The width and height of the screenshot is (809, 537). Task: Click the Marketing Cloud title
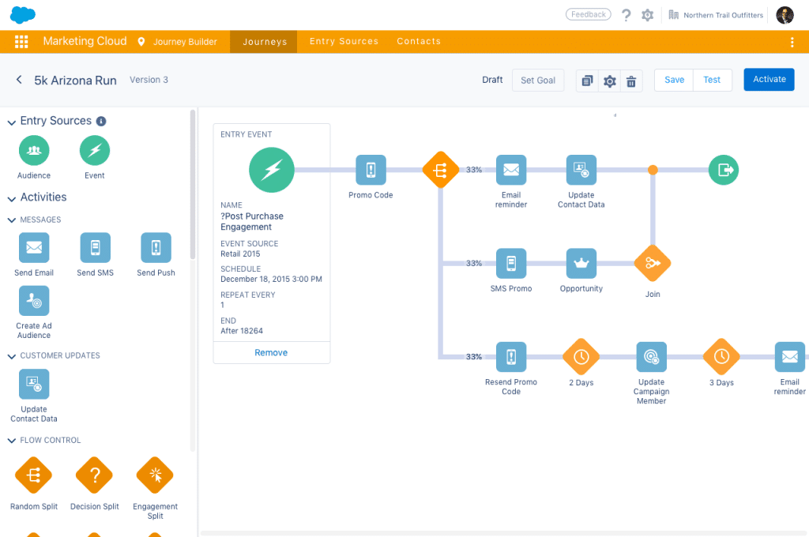(85, 41)
